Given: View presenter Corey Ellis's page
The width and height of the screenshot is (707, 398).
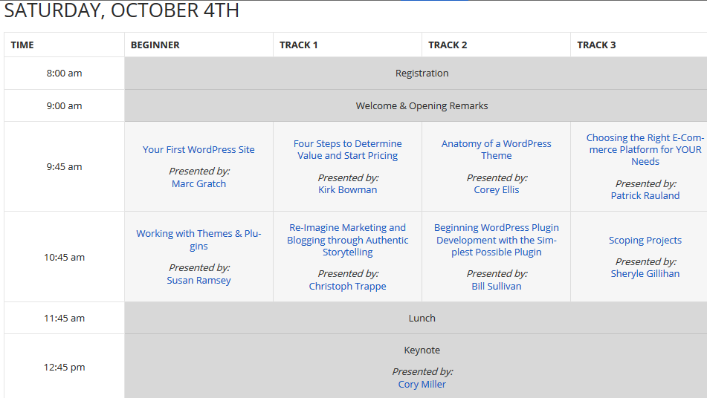Looking at the screenshot, I should [496, 189].
